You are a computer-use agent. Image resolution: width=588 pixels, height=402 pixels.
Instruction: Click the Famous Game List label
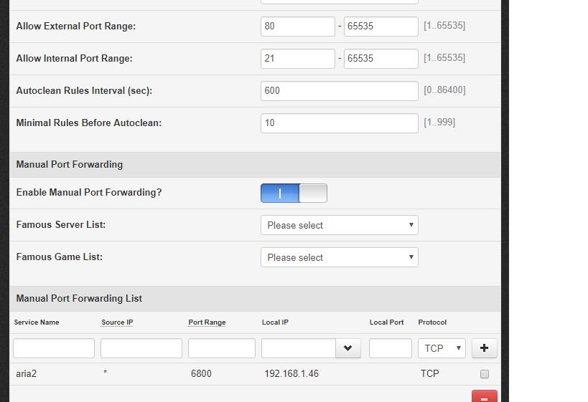[x=60, y=257]
